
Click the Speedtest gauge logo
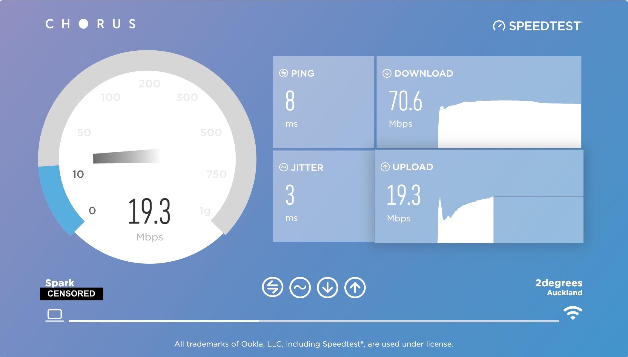coord(499,26)
